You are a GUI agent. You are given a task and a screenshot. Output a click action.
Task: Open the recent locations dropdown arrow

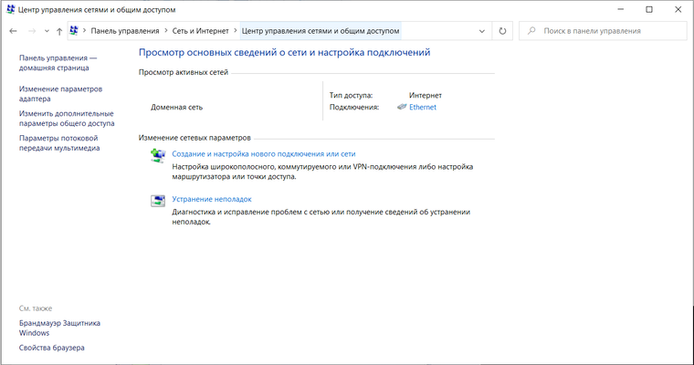pyautogui.click(x=46, y=31)
